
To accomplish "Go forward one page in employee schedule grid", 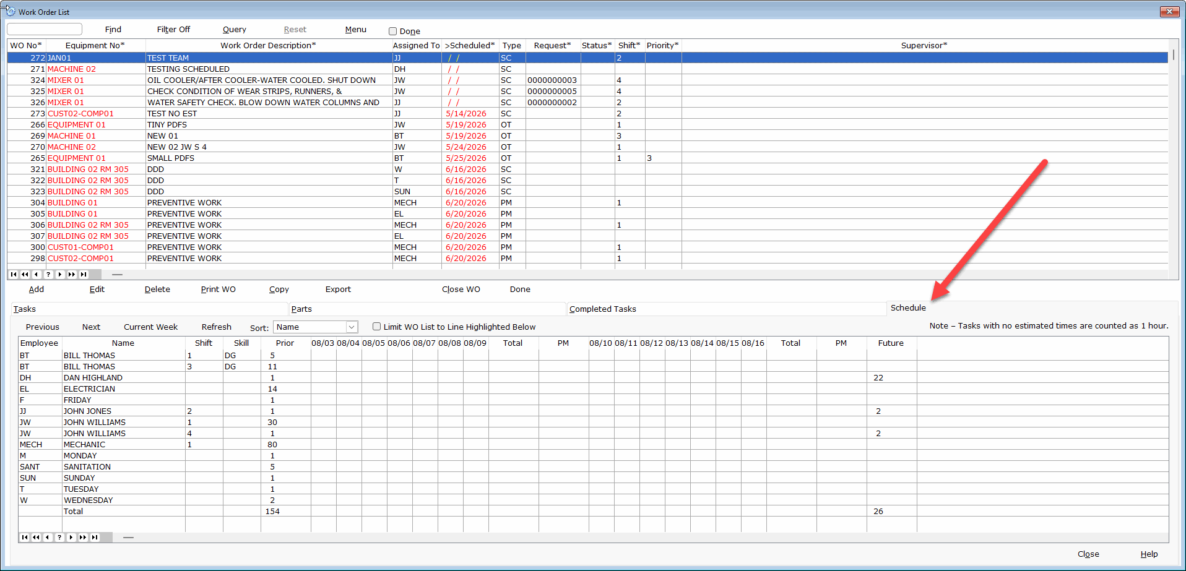I will (x=83, y=537).
